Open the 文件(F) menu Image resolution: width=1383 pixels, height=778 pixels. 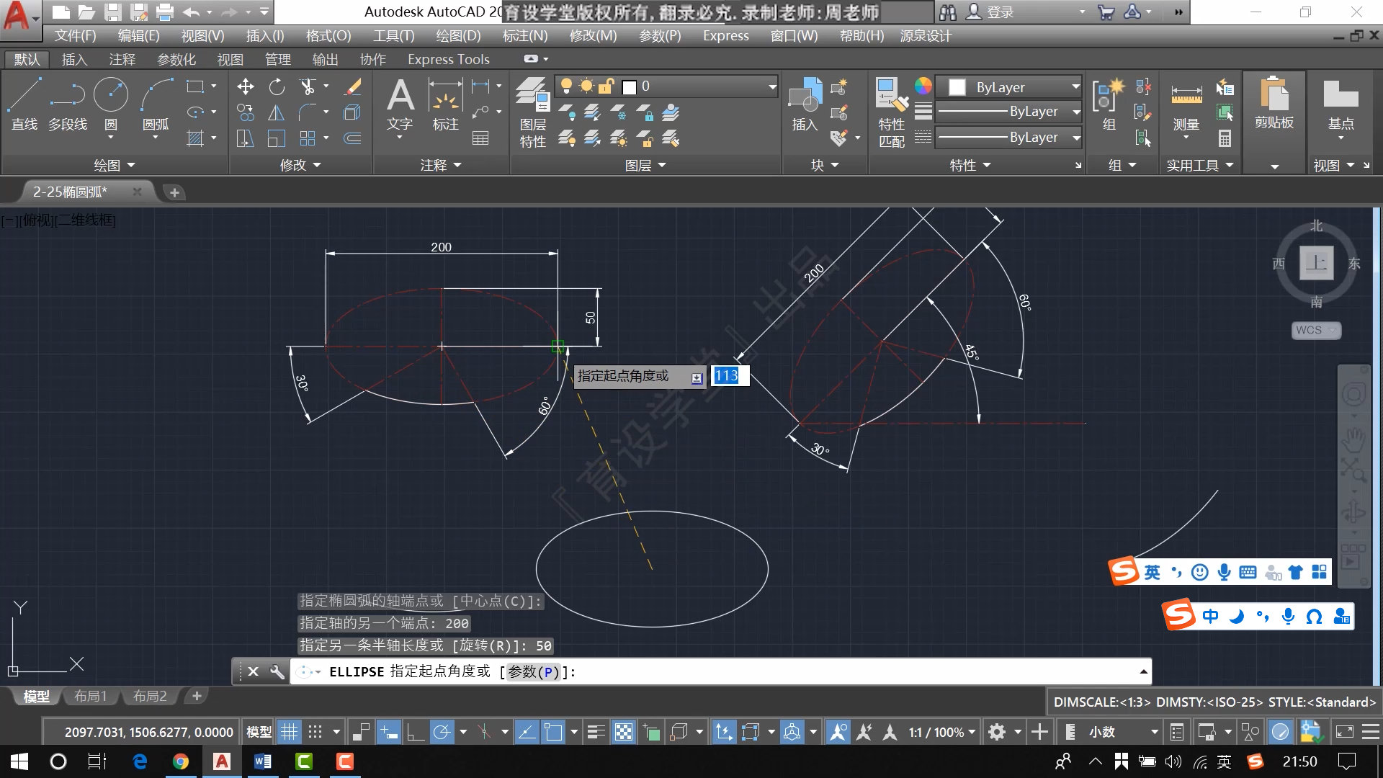(x=75, y=36)
